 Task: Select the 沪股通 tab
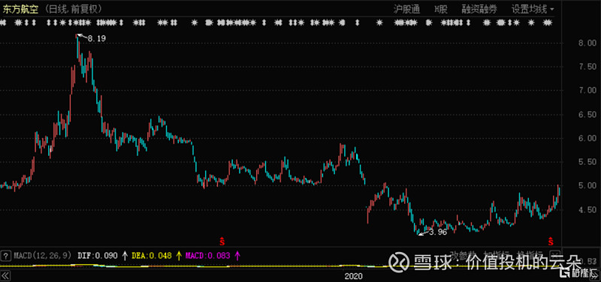[x=407, y=10]
